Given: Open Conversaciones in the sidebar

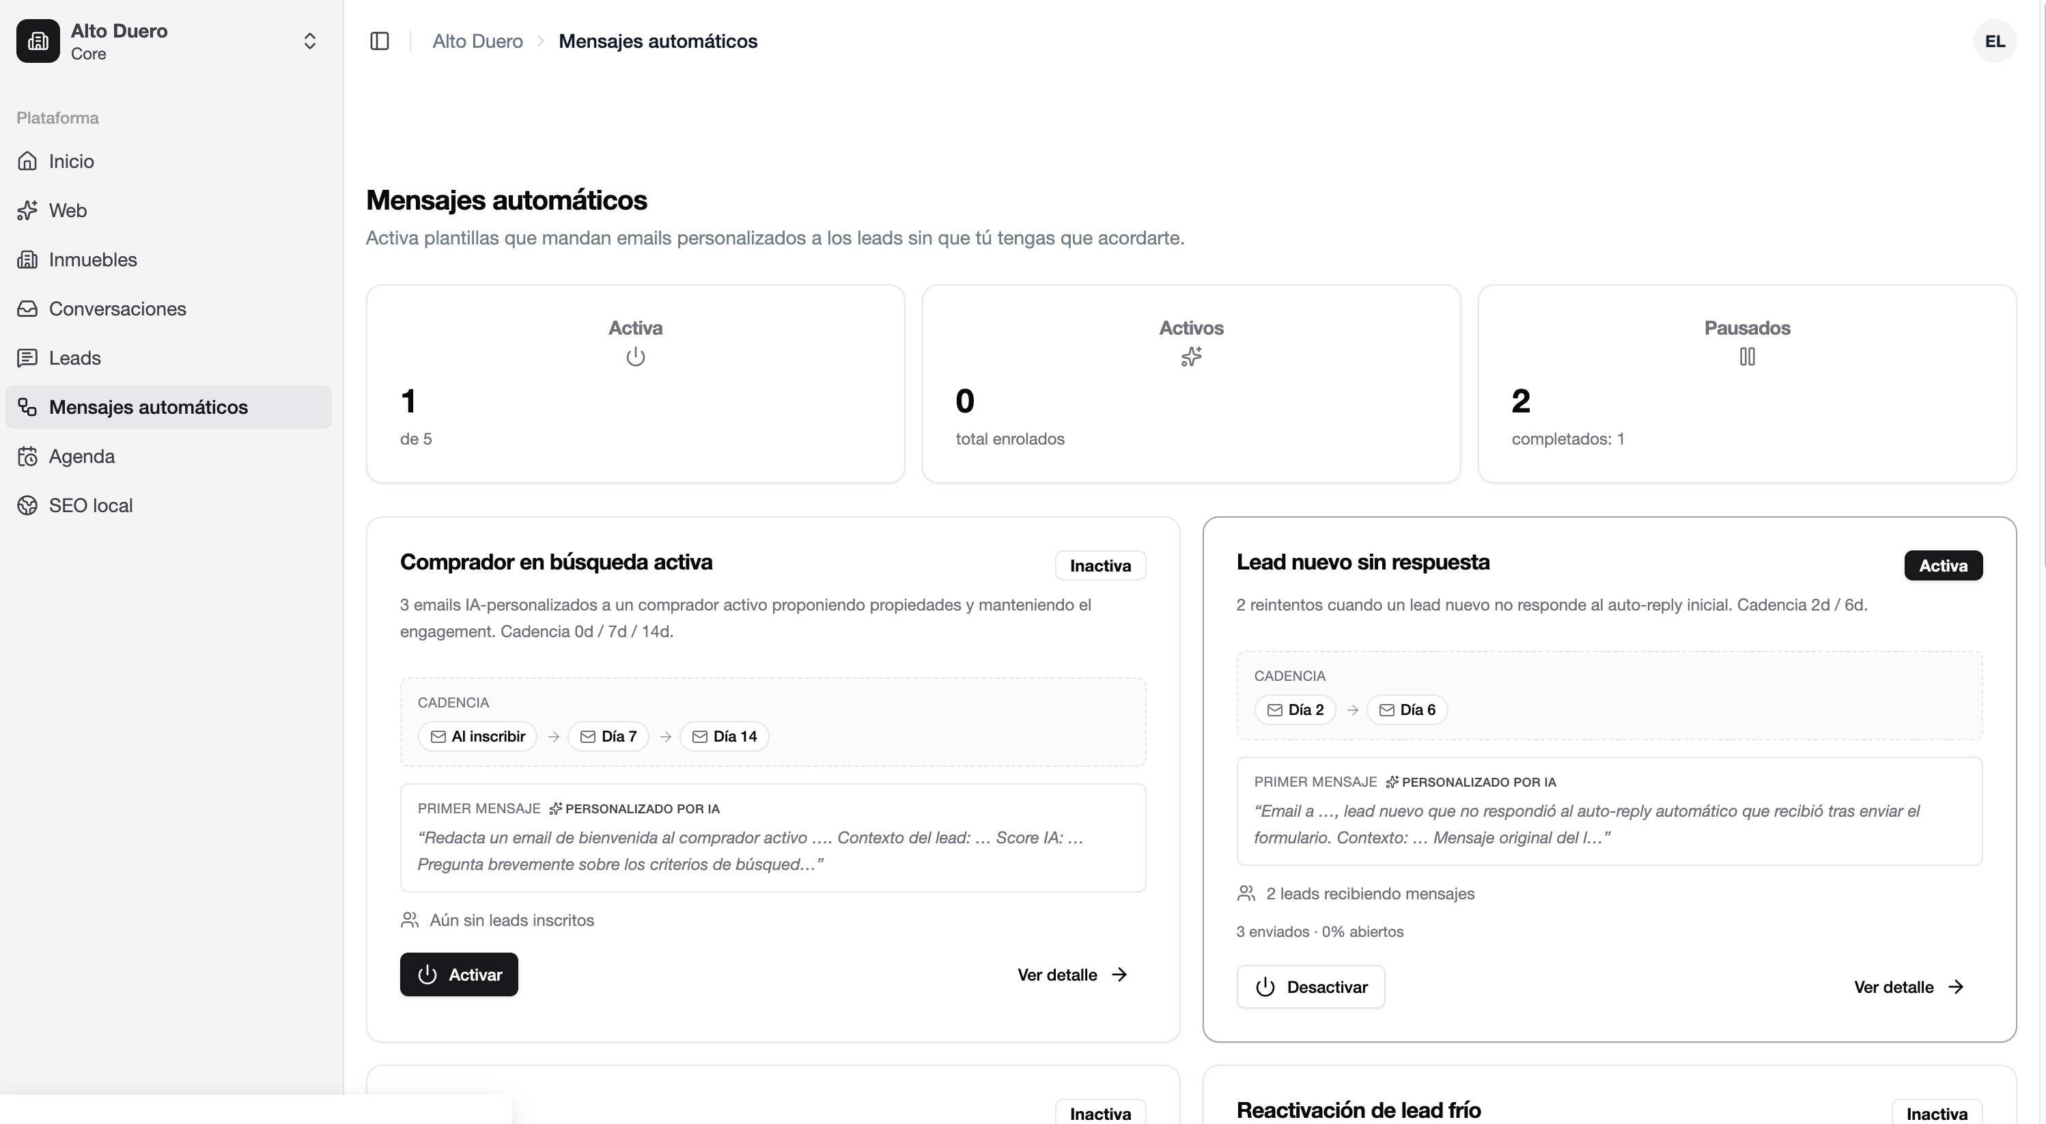Looking at the screenshot, I should (169, 309).
